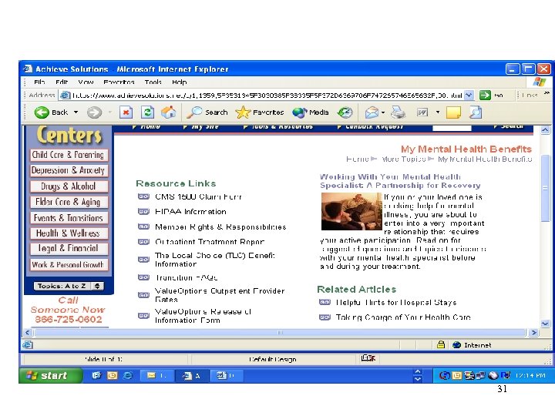Click the vertical scrollbar thumb

coord(545,189)
